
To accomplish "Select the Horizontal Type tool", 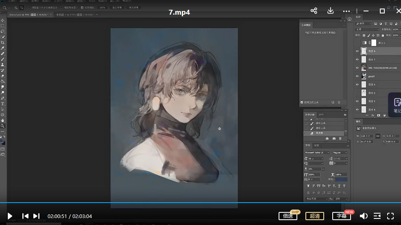I will pos(3,104).
